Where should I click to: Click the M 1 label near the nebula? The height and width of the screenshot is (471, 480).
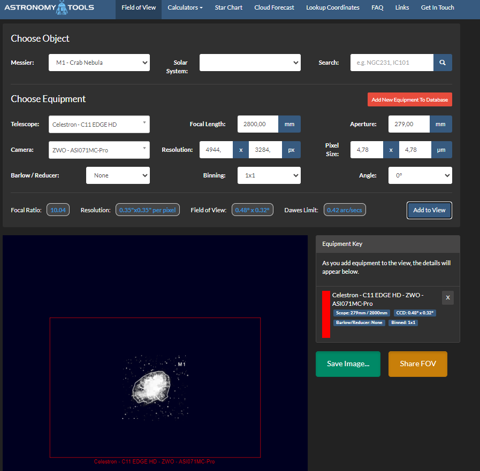181,364
